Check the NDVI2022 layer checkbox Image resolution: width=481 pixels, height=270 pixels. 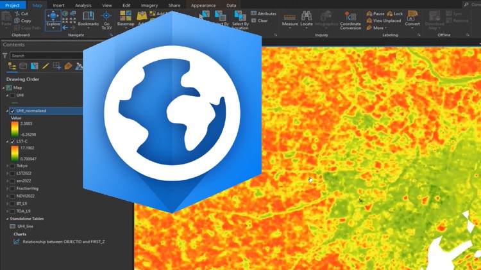(x=12, y=196)
